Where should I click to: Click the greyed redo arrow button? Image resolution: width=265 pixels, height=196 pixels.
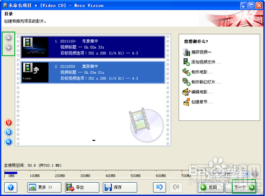176,188
